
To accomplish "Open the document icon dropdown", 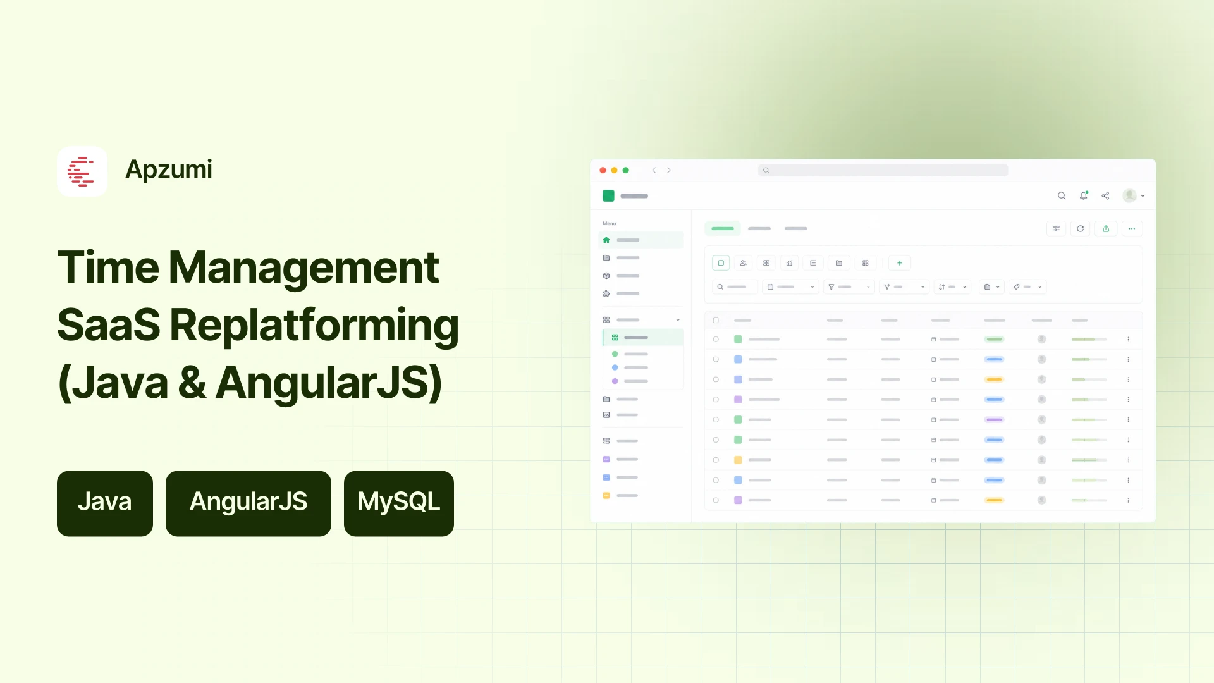I will coord(991,287).
